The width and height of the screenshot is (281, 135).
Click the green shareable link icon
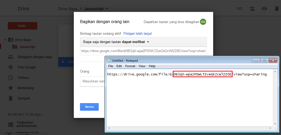(203, 22)
